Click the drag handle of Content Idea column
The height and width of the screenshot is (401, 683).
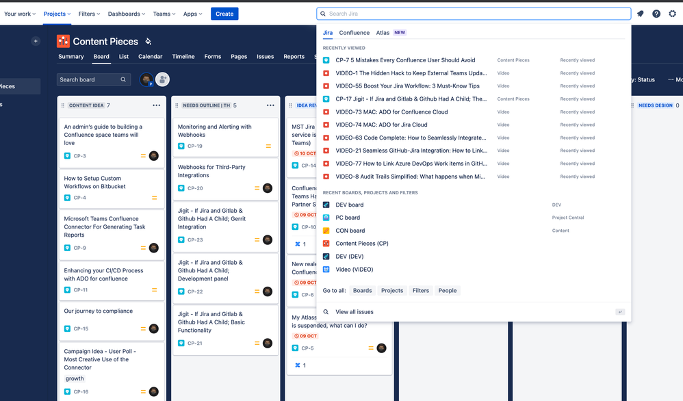(x=63, y=105)
